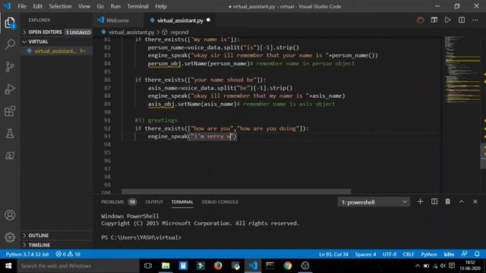Open the Explorer view in activity bar
Viewport: 486px width, 273px height.
(10, 23)
